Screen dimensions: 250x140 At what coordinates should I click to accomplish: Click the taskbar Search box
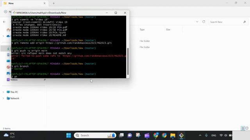(x=95, y=135)
